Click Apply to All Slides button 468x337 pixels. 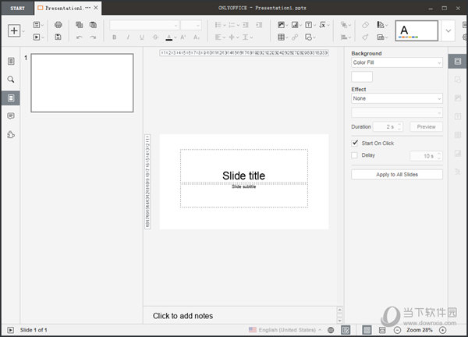coord(397,175)
